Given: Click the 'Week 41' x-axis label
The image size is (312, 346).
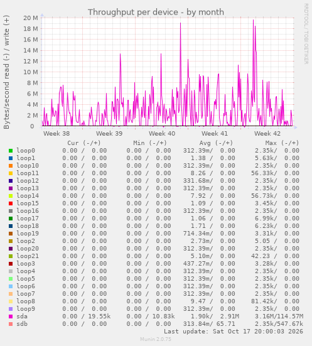Looking at the screenshot, I should 215,134.
